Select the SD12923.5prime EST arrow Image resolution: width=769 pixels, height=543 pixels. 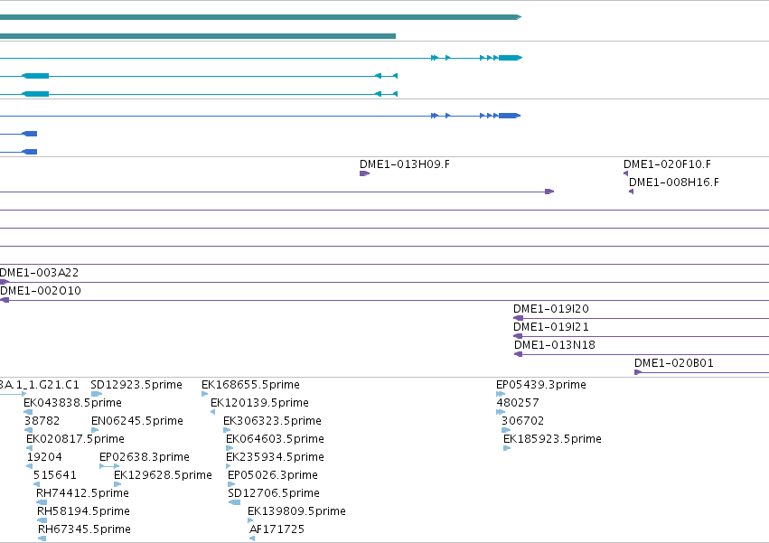[x=97, y=394]
